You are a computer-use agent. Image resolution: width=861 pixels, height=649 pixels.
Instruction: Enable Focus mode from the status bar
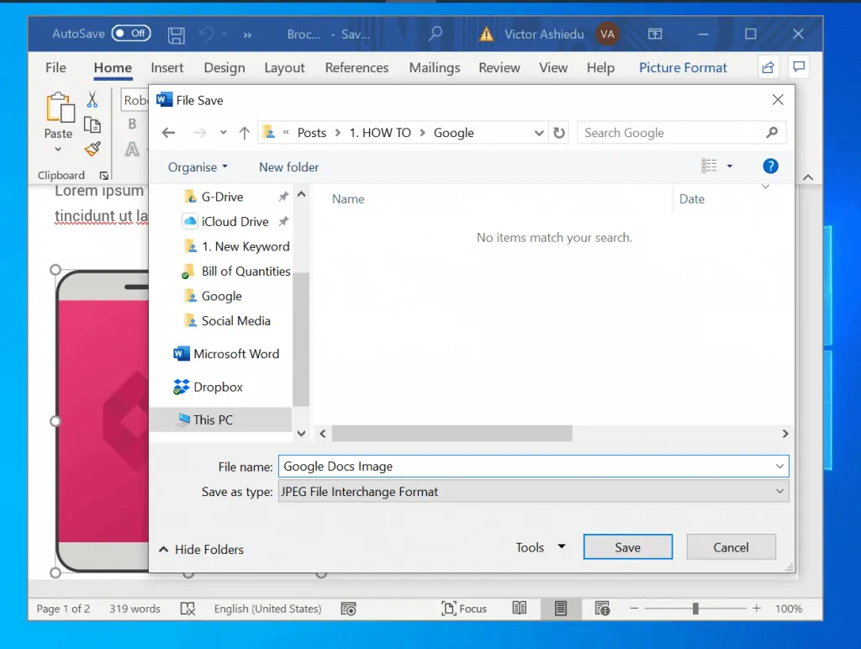point(465,608)
